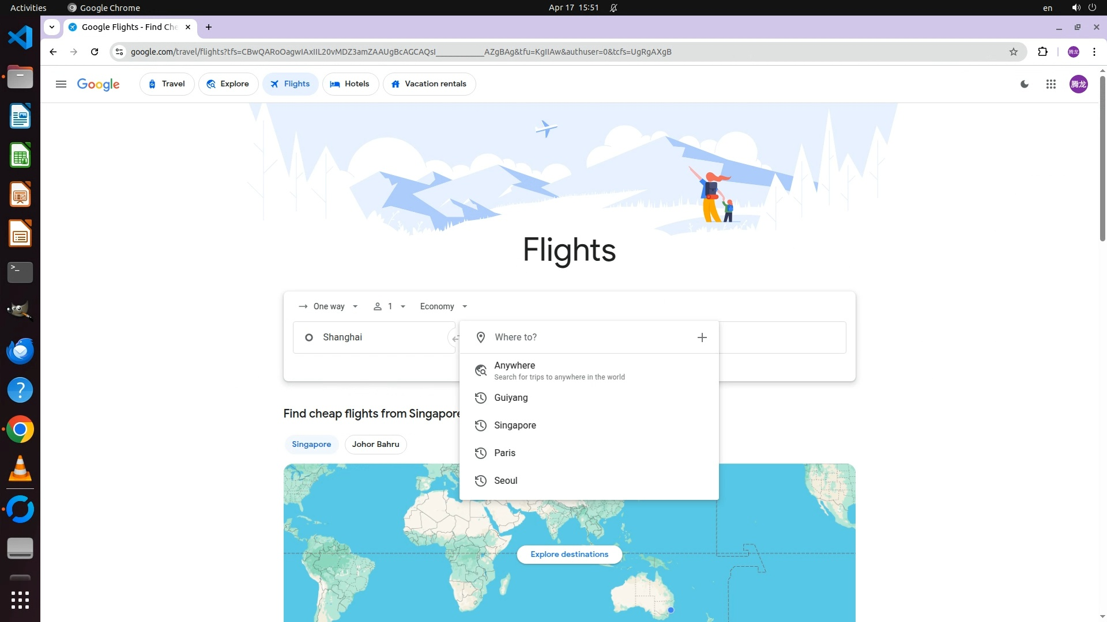The width and height of the screenshot is (1107, 622).
Task: Click the add destination plus icon
Action: [702, 337]
